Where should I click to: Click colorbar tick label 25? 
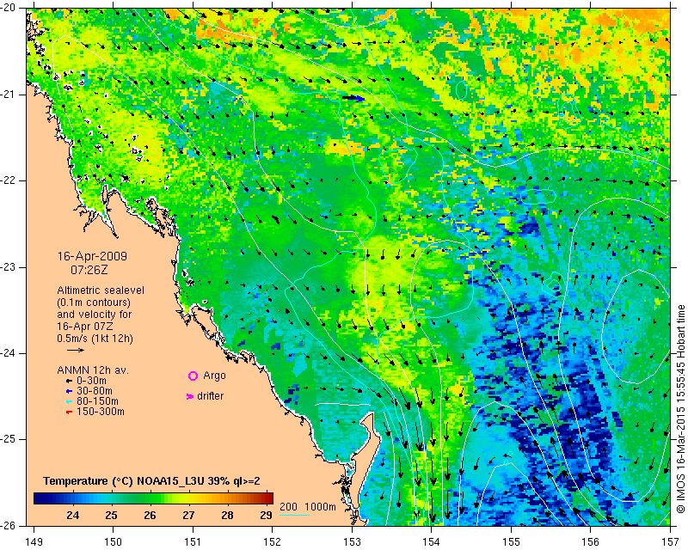(111, 515)
